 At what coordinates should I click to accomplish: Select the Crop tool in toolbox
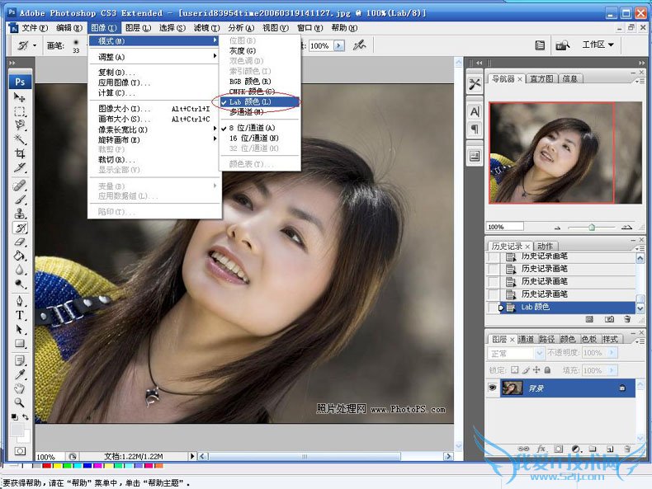pos(20,153)
